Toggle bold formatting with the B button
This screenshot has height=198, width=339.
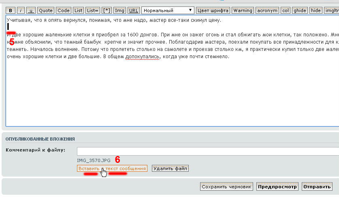pyautogui.click(x=11, y=11)
